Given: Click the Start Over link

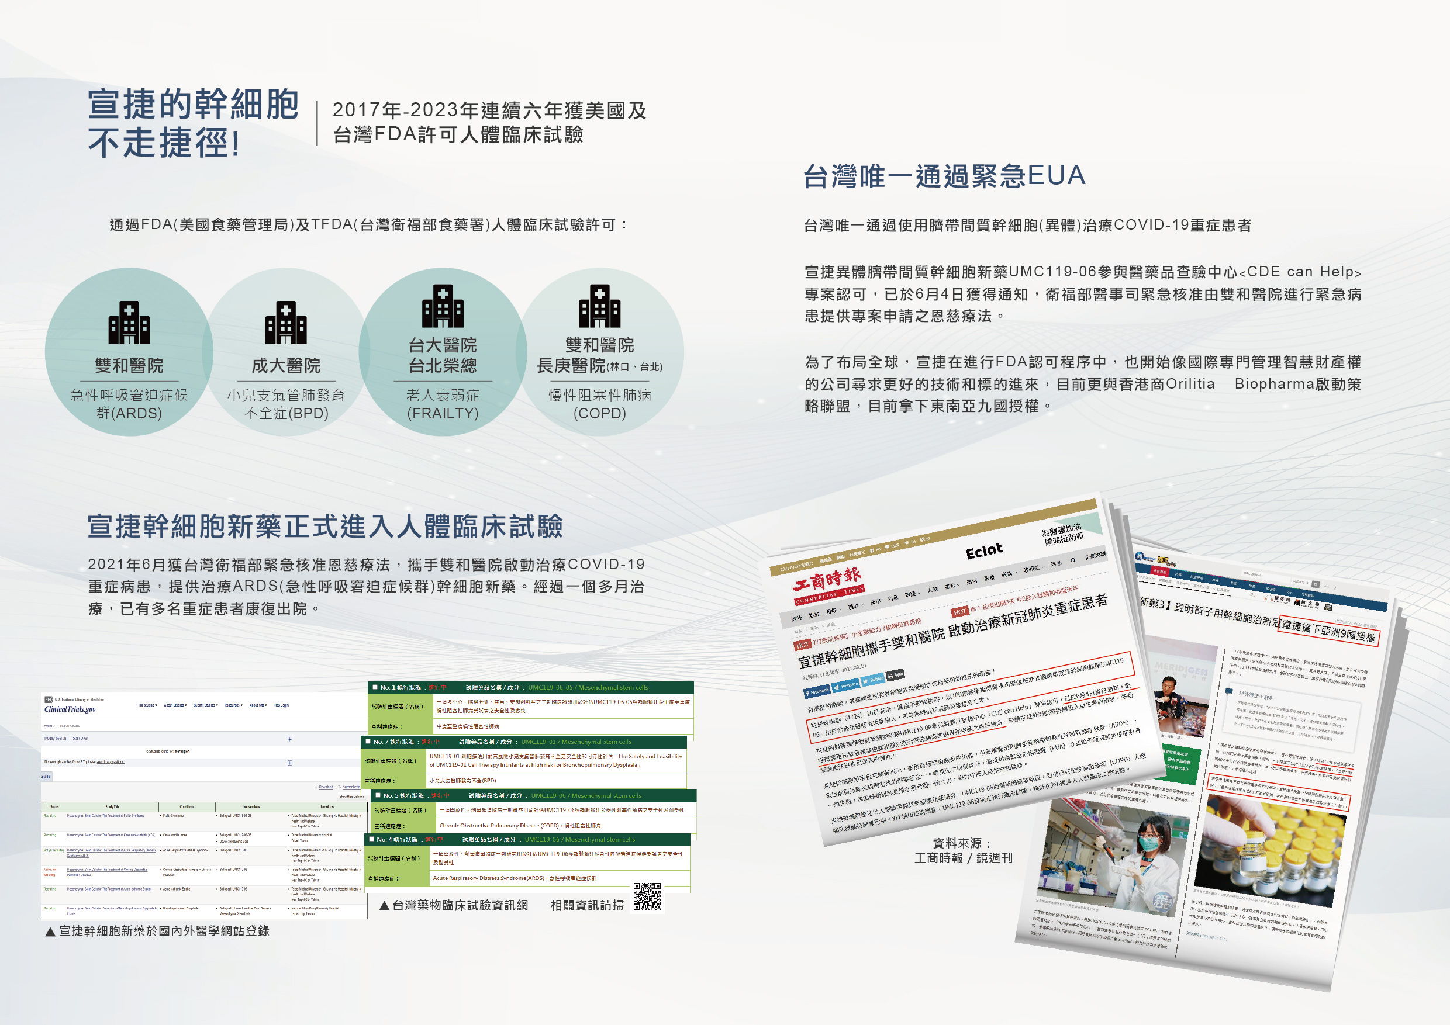Looking at the screenshot, I should point(80,739).
